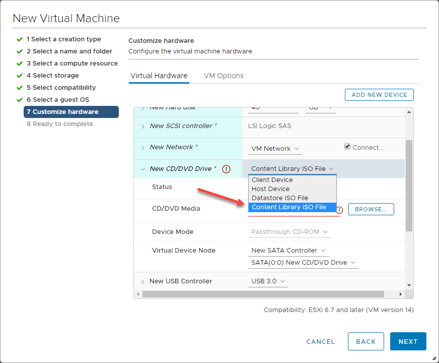Screen dimensions: 439x363
Task: Click the horizontal scroll right arrow
Action: coord(401,294)
